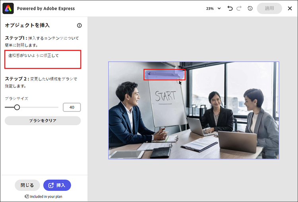Click the Included in your plan text
The image size is (298, 202).
coord(46,196)
